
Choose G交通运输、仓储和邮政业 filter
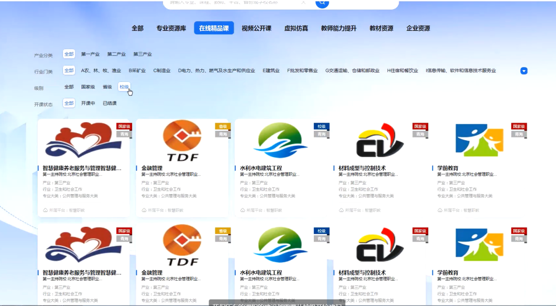pos(353,70)
